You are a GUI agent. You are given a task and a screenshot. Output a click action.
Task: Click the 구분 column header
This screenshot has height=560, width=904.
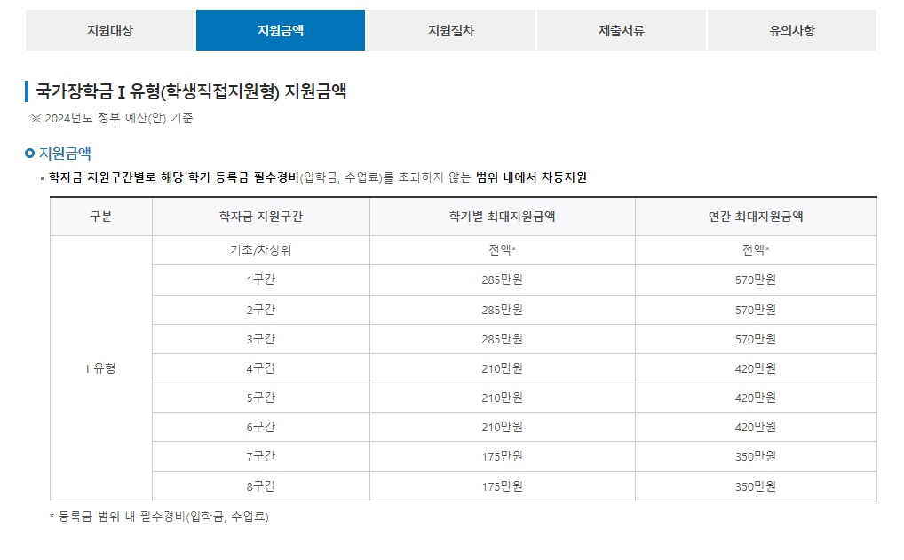coord(101,216)
